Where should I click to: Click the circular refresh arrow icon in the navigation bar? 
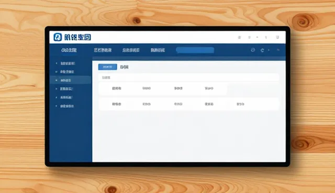click(262, 50)
